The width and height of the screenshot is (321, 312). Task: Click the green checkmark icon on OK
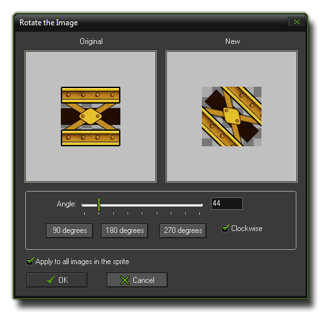coord(51,280)
